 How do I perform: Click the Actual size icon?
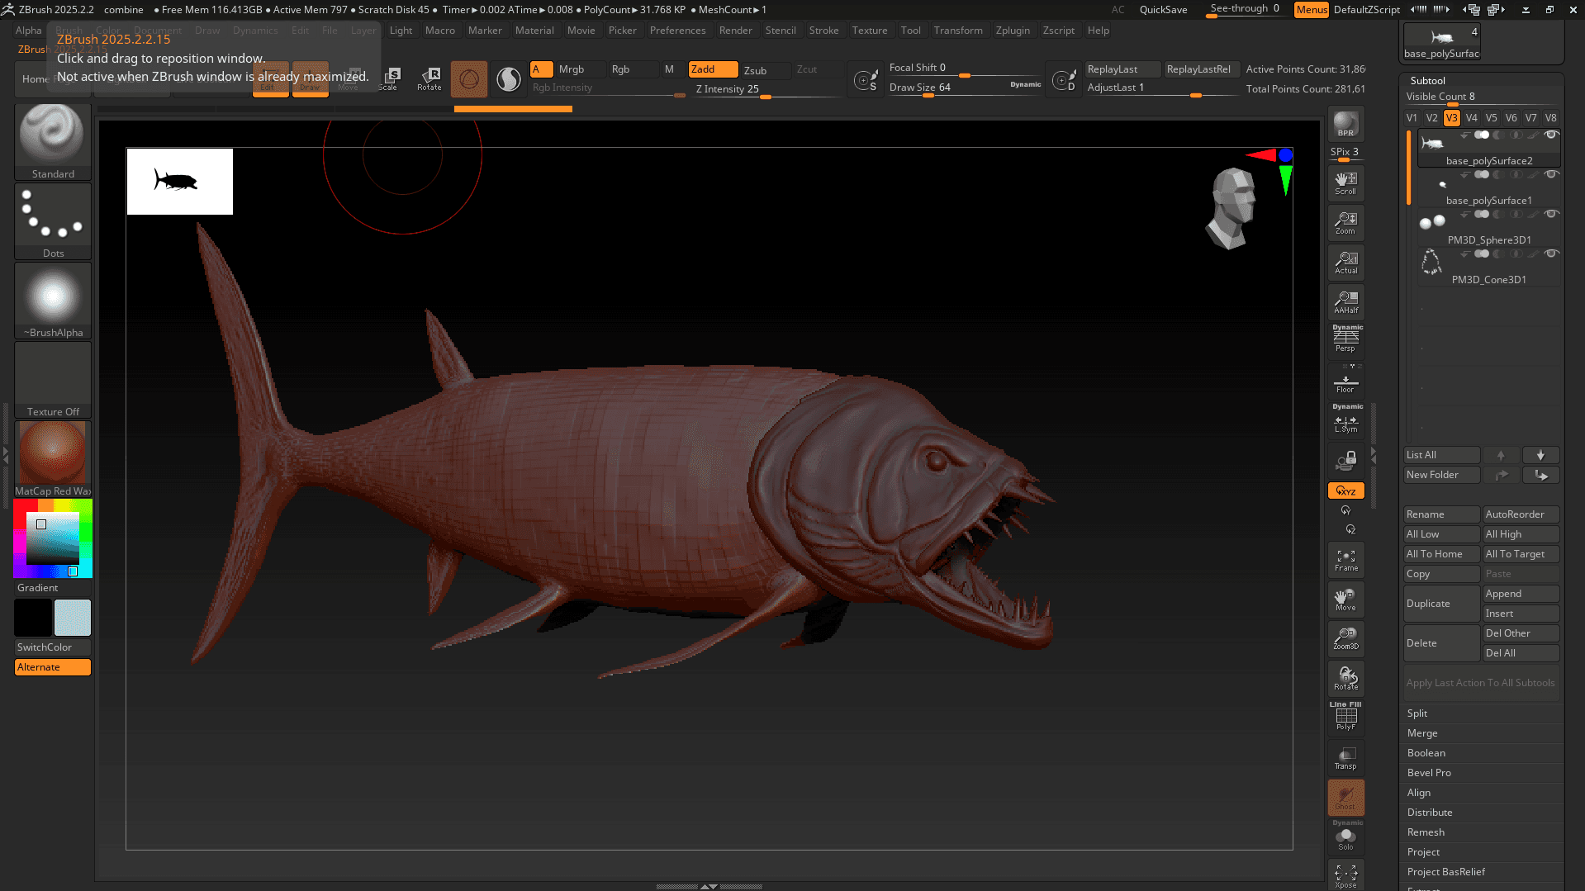click(1345, 263)
